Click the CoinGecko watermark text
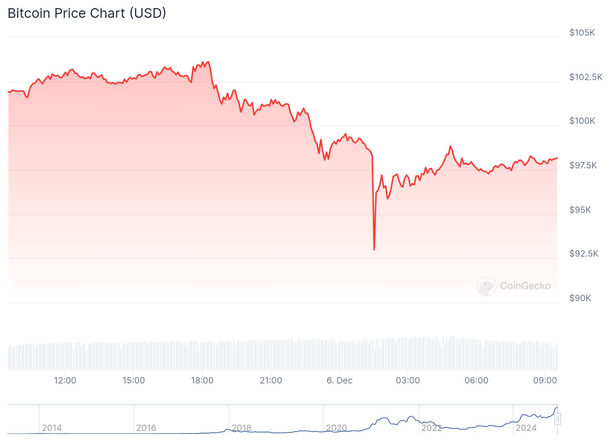This screenshot has height=445, width=610. tap(525, 286)
